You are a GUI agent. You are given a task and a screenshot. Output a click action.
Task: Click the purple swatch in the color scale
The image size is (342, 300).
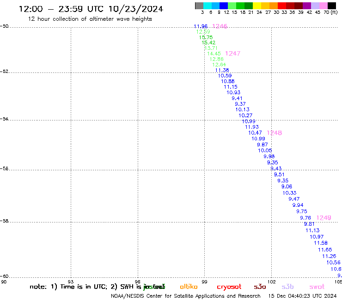click(x=307, y=6)
